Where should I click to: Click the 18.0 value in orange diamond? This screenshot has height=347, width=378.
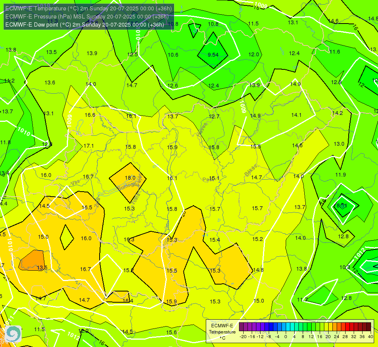point(130,178)
